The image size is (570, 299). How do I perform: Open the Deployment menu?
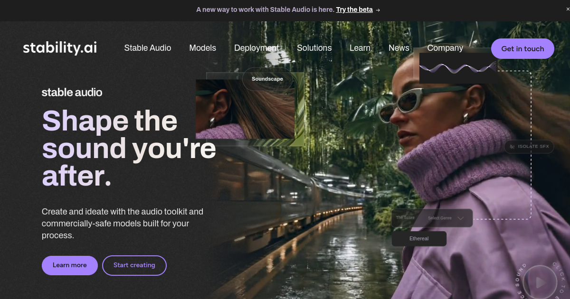click(256, 48)
